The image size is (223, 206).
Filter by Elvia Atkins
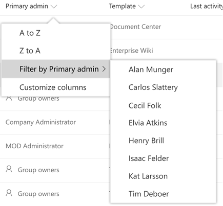(163, 123)
